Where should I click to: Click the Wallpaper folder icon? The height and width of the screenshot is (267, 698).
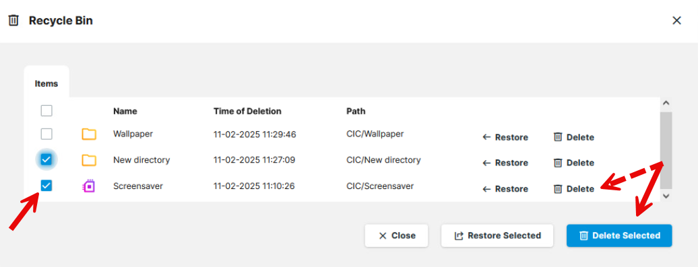click(89, 134)
